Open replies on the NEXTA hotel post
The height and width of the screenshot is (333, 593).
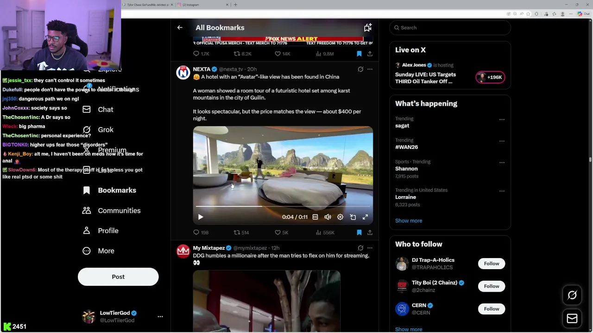201,233
